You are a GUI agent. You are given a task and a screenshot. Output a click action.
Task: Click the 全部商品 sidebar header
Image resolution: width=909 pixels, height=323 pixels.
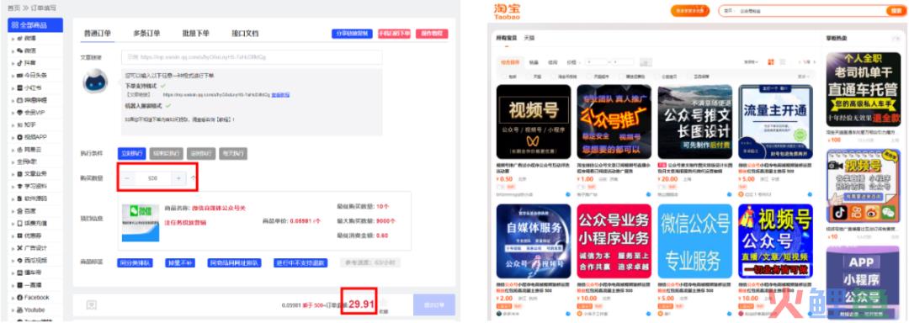pyautogui.click(x=35, y=25)
